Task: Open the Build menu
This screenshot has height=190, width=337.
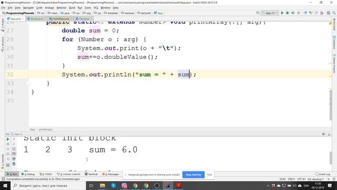Action: click(72, 7)
